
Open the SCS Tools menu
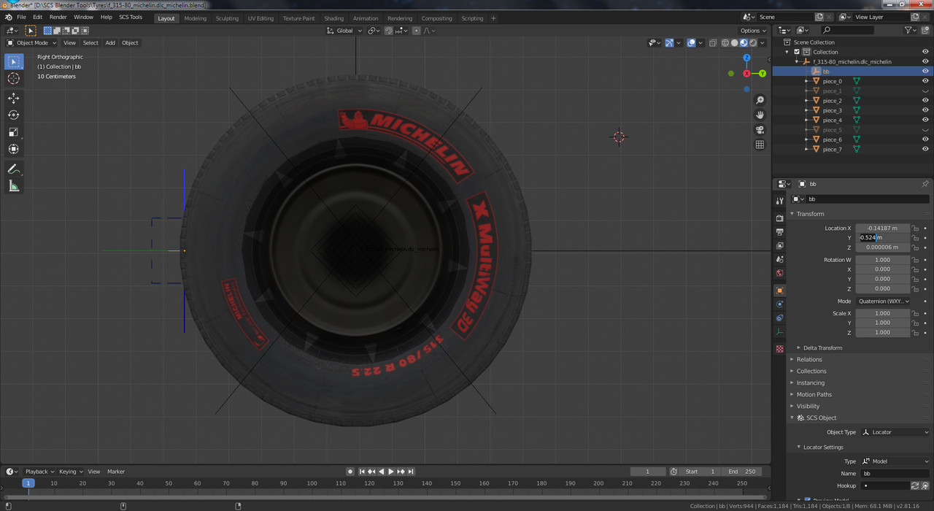131,17
